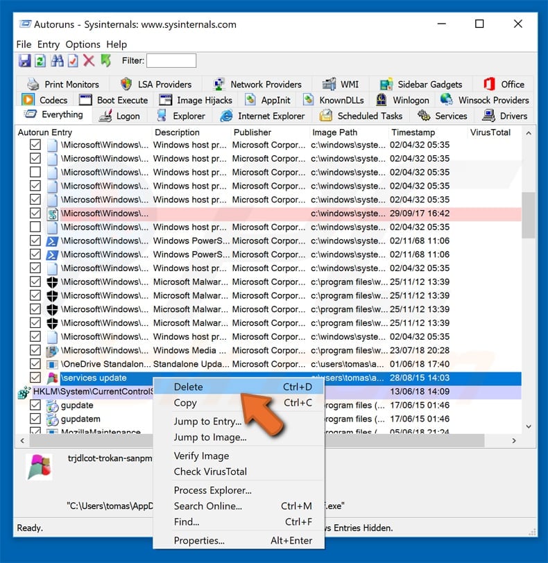Click into the Filter text field
Viewport: 548px width, 563px height.
pos(171,61)
